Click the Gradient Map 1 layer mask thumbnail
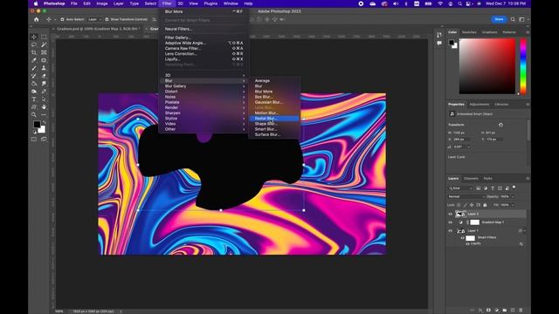This screenshot has height=314, width=559. coord(475,222)
